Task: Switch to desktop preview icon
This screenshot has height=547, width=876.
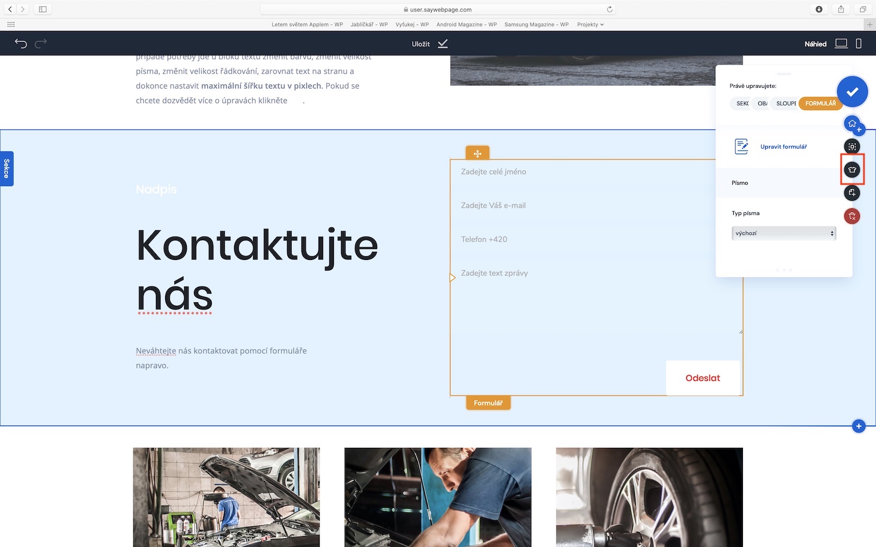Action: 841,43
